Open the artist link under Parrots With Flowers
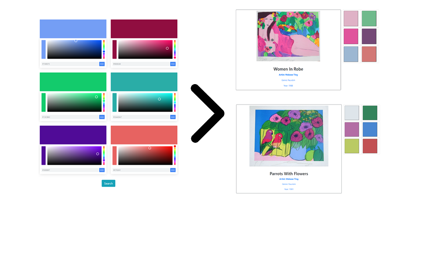The height and width of the screenshot is (280, 425). point(289,179)
